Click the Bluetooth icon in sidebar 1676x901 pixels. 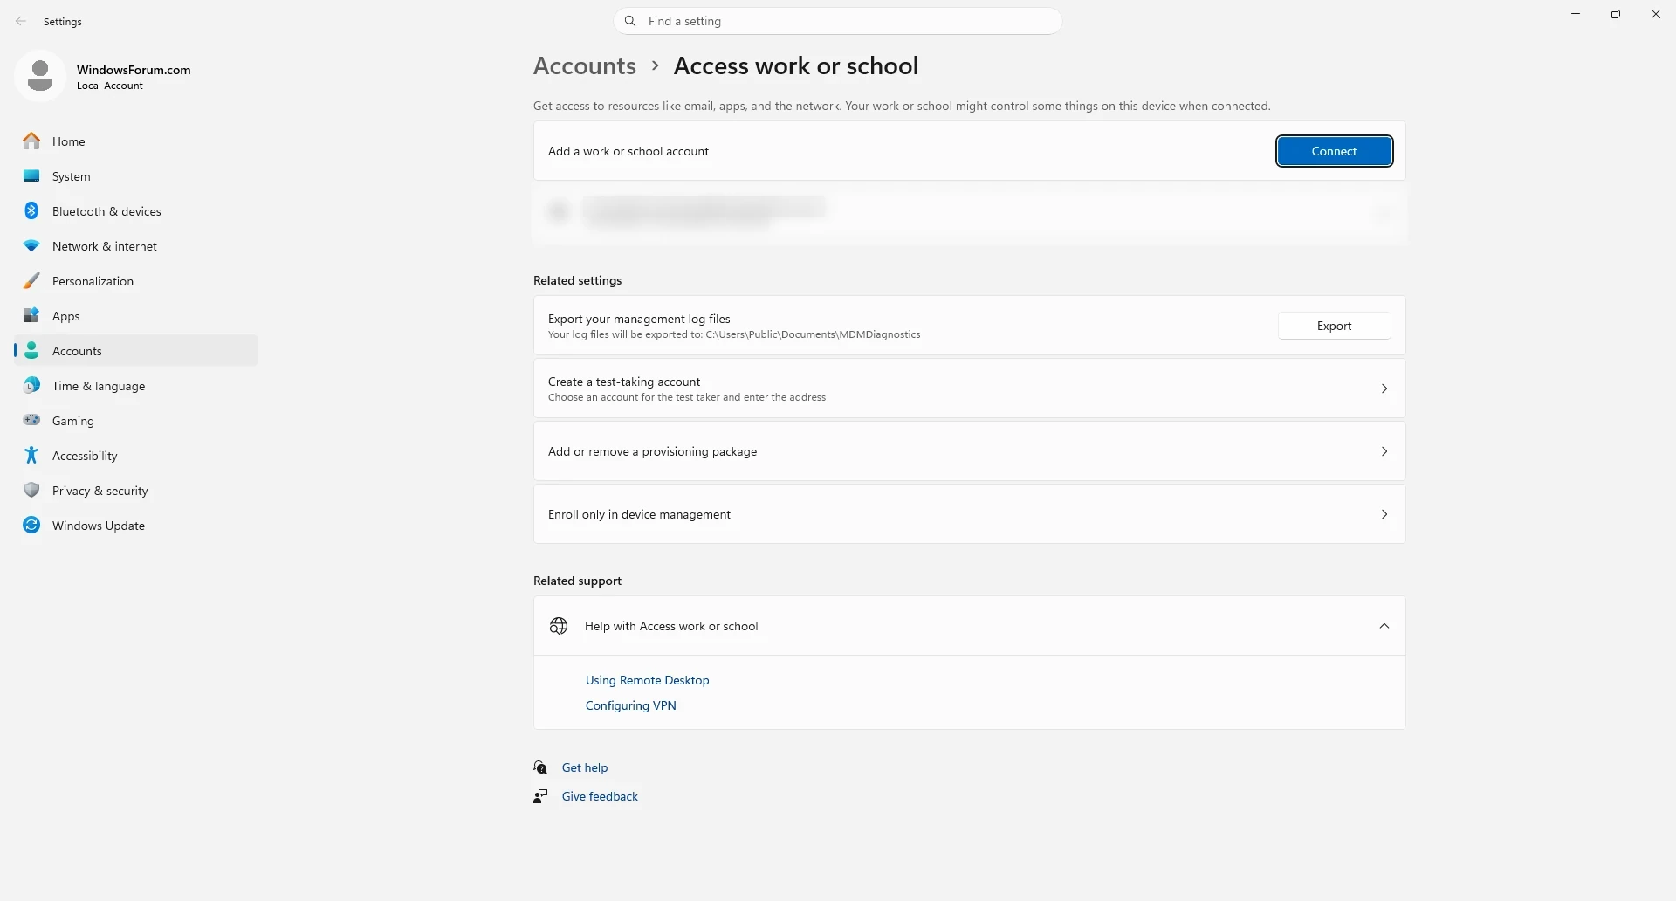point(31,211)
